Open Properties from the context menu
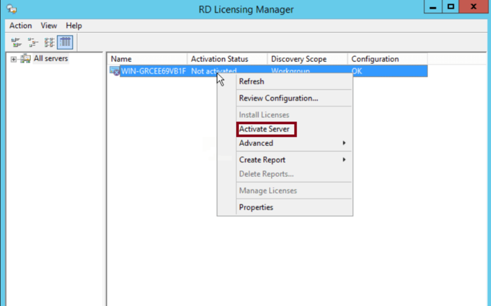The width and height of the screenshot is (491, 306). coord(256,207)
